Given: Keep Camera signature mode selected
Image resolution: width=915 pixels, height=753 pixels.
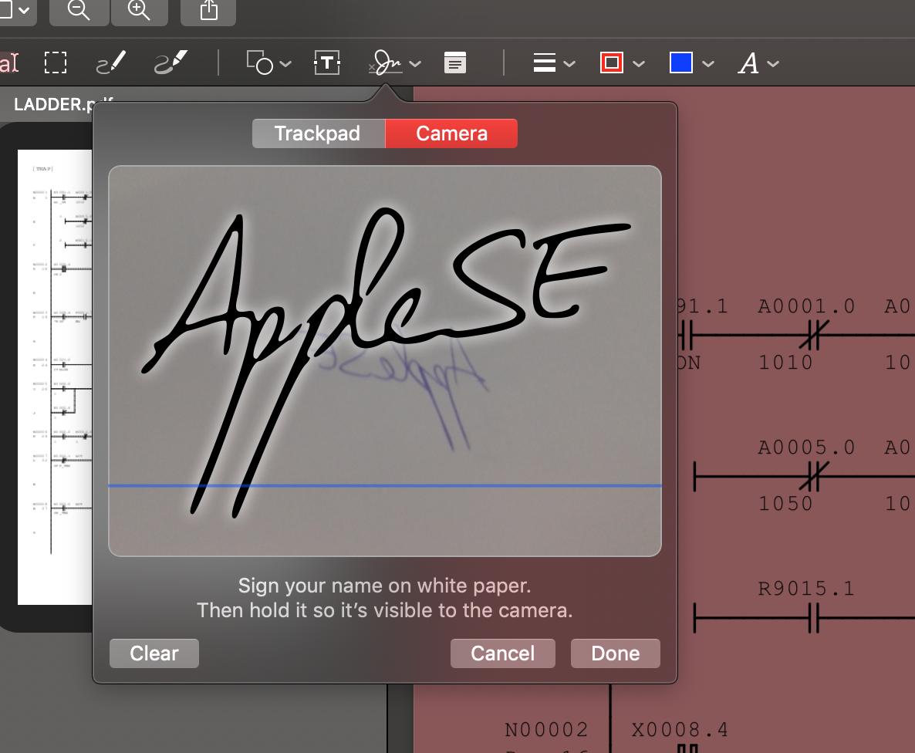Looking at the screenshot, I should point(451,133).
